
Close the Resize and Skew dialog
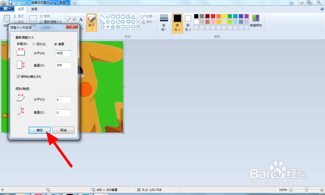(x=72, y=27)
